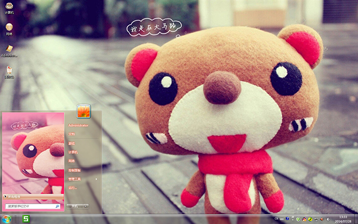
Task: Click the keyboard tray icon
Action: click(x=282, y=219)
